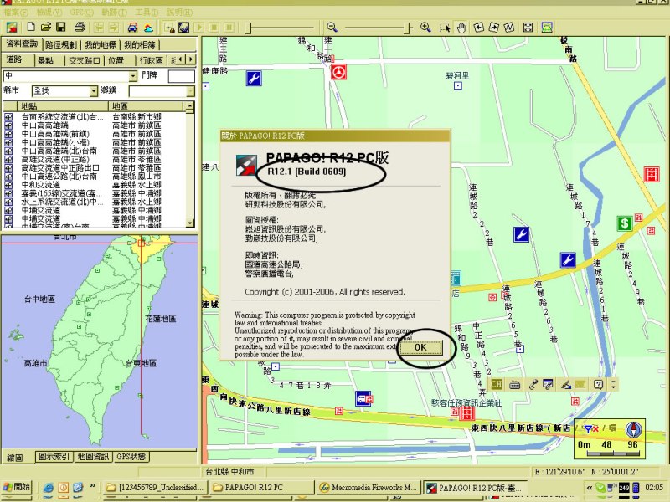Click the 3D view toolbar icon
The width and height of the screenshot is (670, 502).
pos(547,28)
